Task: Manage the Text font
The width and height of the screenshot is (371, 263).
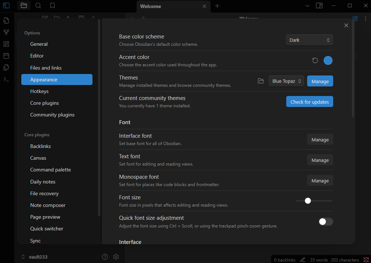Action: click(320, 160)
